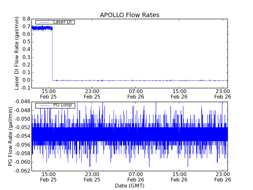Select the 0.1 tick label on Laser DI axis
This screenshot has width=253, height=190.
pyautogui.click(x=26, y=73)
